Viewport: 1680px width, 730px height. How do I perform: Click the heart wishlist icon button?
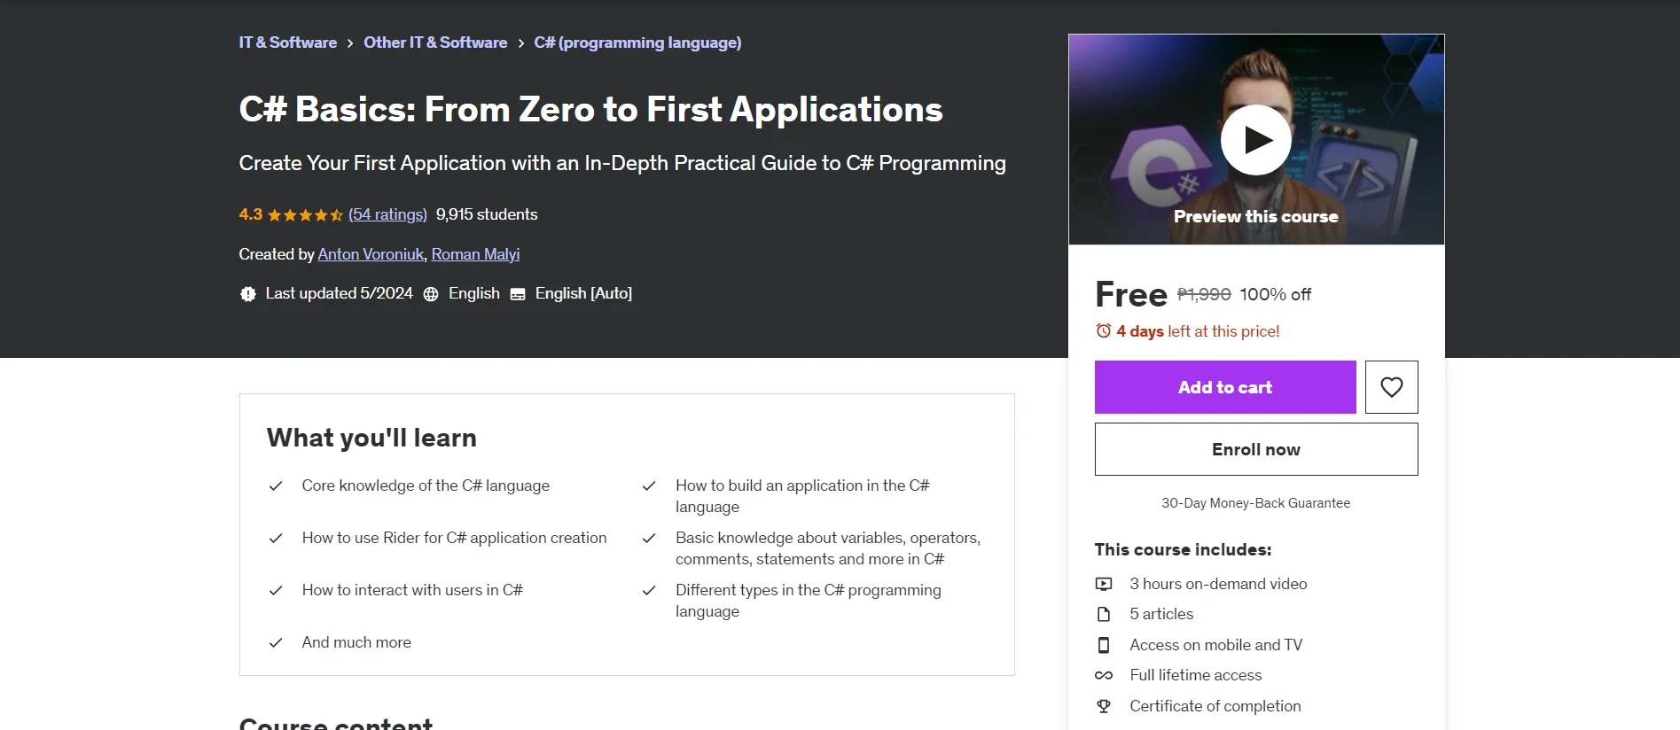point(1391,387)
